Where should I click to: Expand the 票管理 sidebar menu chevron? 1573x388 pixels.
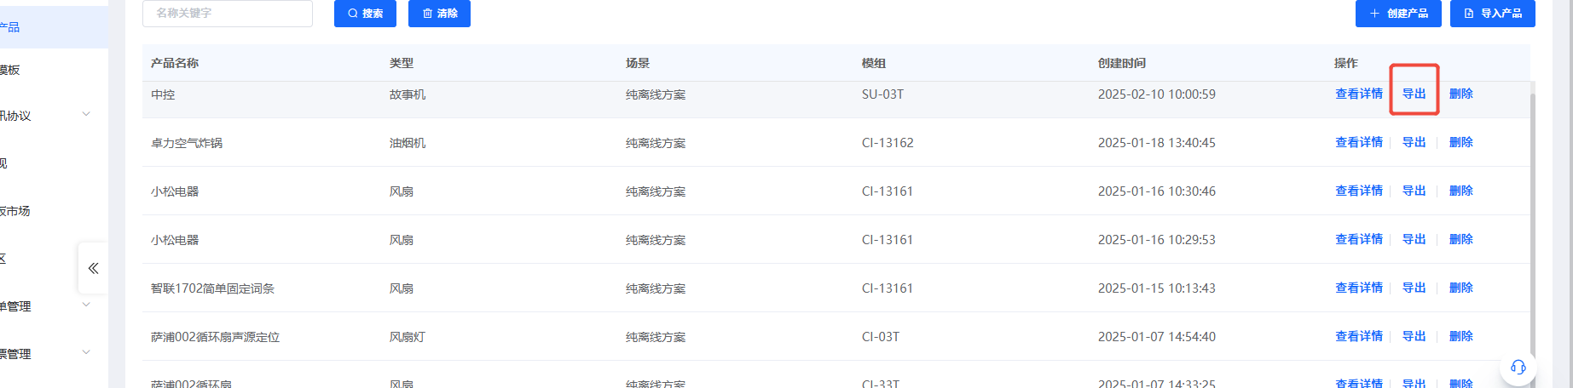pyautogui.click(x=86, y=353)
